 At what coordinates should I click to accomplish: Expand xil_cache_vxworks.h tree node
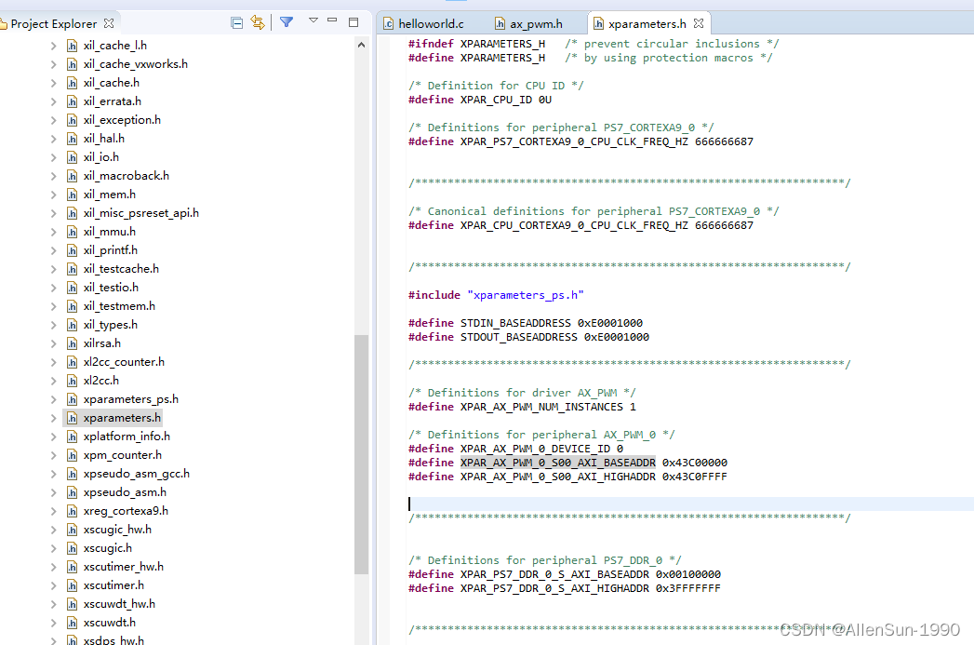pyautogui.click(x=53, y=64)
